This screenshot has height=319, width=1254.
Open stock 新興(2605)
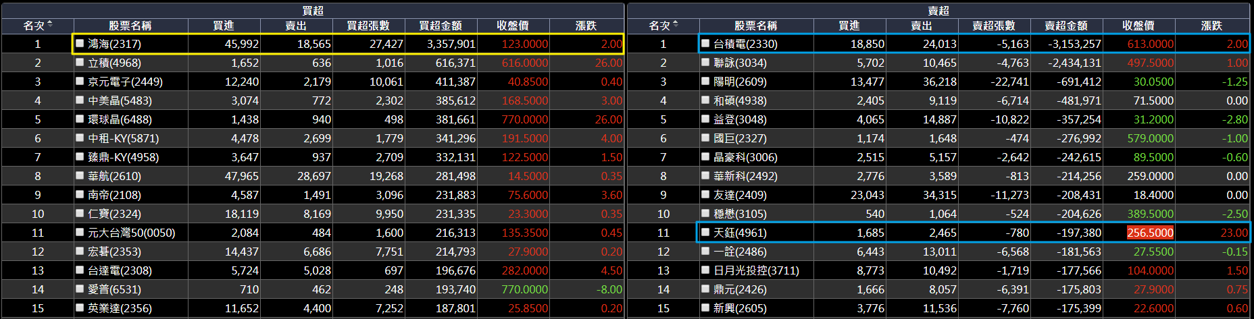(740, 308)
